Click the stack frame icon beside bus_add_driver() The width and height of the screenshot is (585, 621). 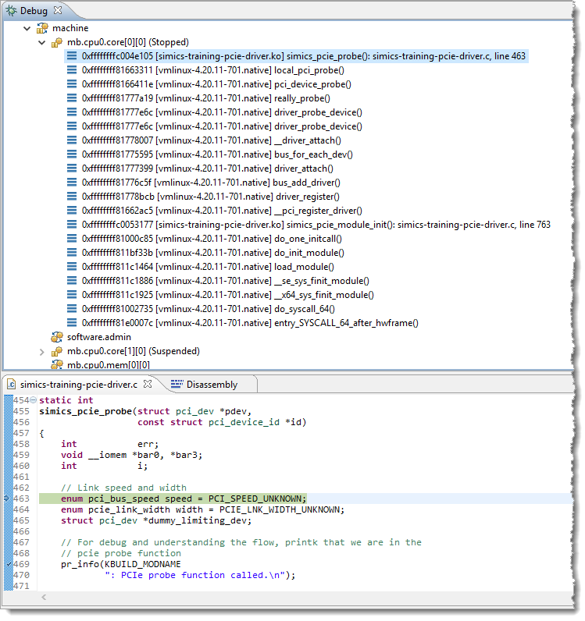tap(72, 183)
